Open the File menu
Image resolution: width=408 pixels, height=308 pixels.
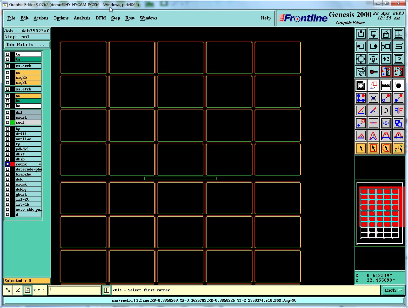pyautogui.click(x=11, y=18)
